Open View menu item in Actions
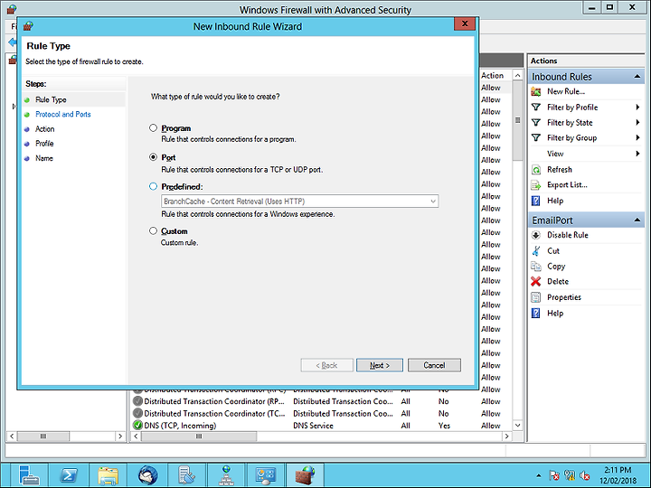The image size is (651, 488). (x=555, y=154)
